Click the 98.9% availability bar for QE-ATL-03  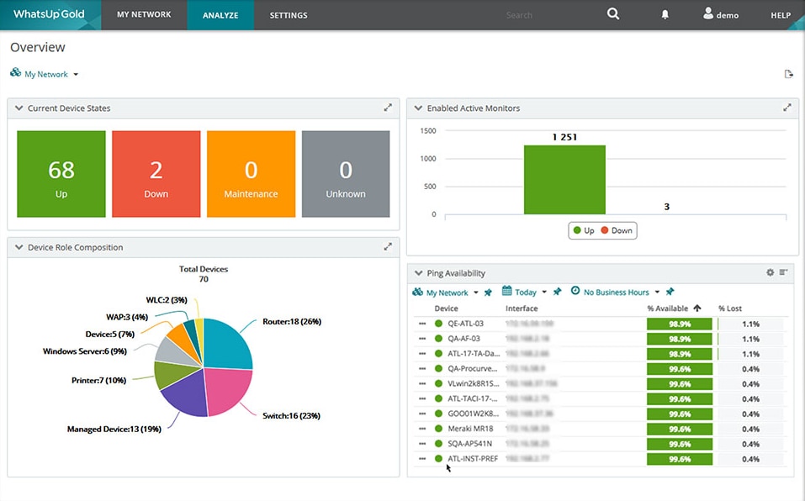[x=679, y=324]
